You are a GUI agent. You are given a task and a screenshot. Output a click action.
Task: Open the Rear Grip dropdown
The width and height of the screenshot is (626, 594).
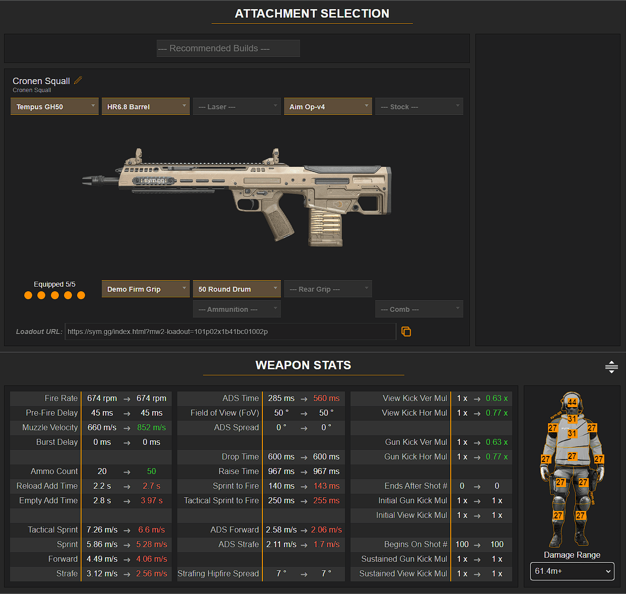[x=328, y=289]
